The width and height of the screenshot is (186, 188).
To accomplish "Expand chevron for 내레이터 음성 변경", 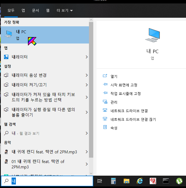I will [x=87, y=75].
